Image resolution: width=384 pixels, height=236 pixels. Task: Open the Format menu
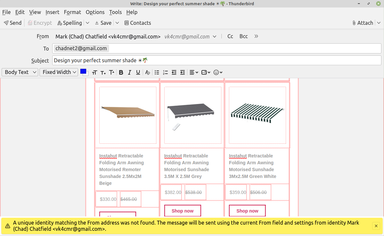click(x=72, y=12)
